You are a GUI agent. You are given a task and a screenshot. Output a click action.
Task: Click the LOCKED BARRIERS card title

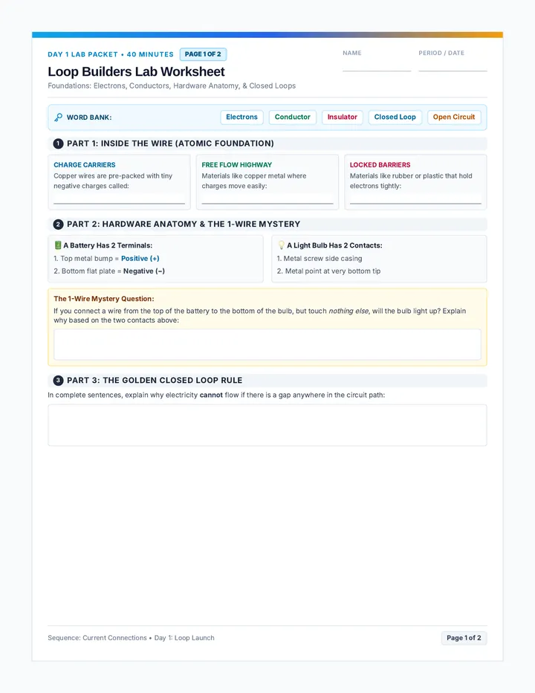[x=380, y=165]
